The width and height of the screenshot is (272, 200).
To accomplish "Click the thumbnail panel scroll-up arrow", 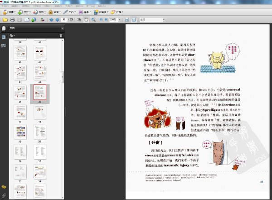I will point(63,40).
